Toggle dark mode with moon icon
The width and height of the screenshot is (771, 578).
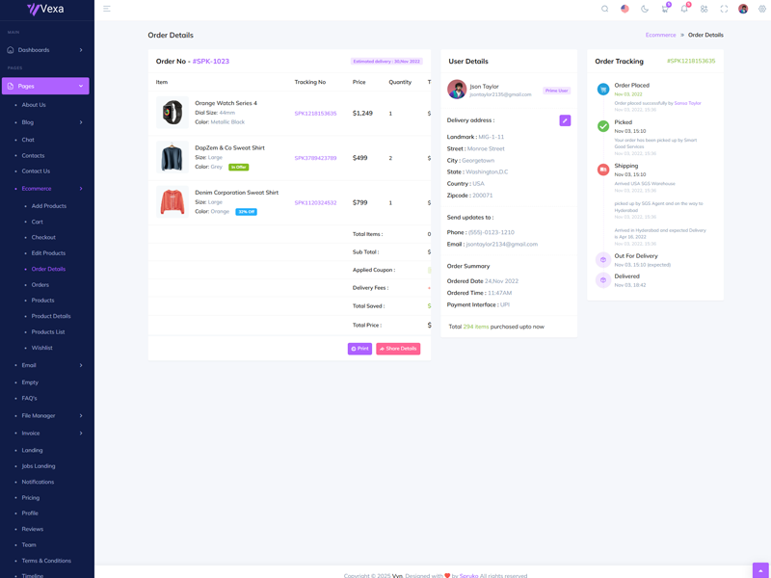645,9
